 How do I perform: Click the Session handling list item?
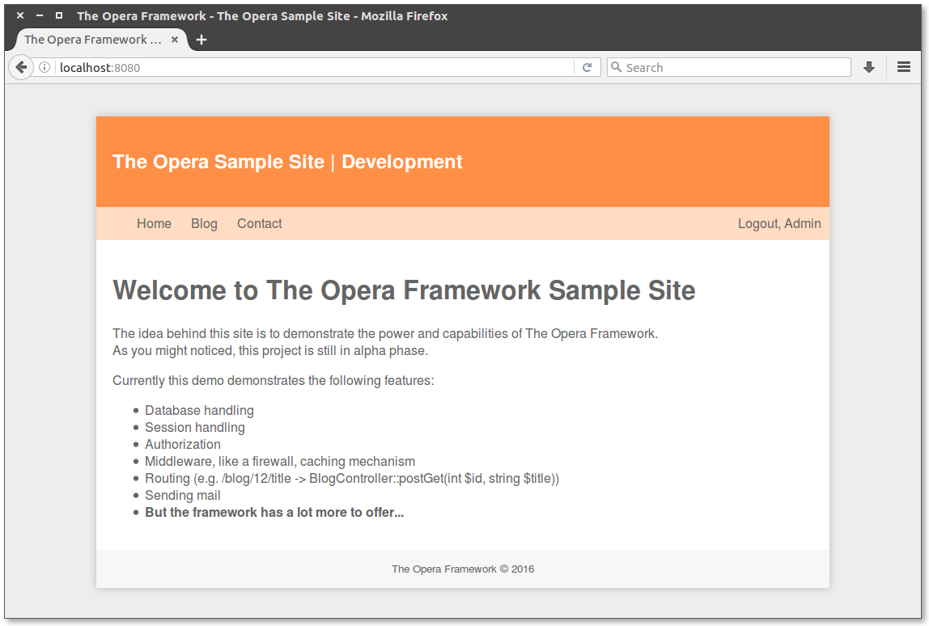pyautogui.click(x=195, y=428)
